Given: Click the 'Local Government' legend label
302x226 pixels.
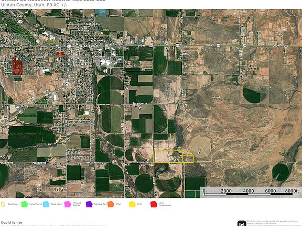Looking at the screenshot, I should pos(165,204).
